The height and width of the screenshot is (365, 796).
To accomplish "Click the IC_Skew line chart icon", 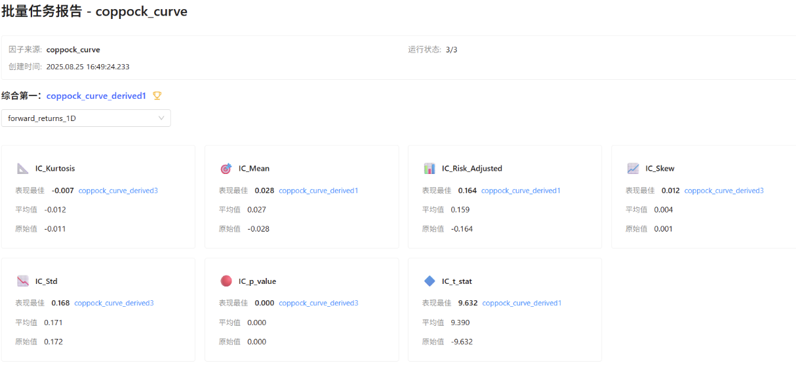I will tap(633, 168).
